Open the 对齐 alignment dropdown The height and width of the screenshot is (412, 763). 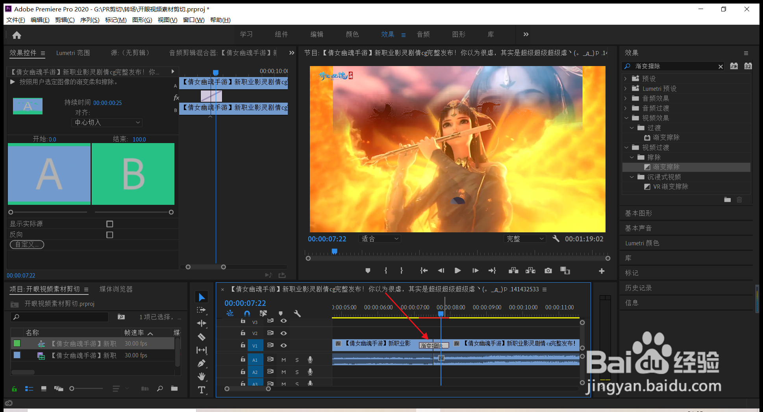point(107,123)
